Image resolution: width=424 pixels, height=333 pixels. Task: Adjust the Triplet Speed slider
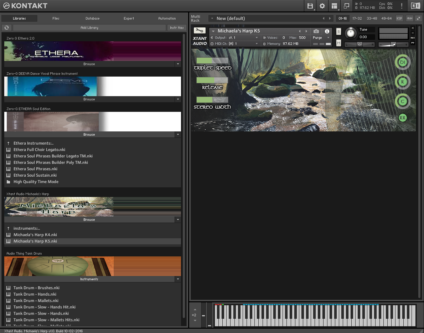(212, 60)
